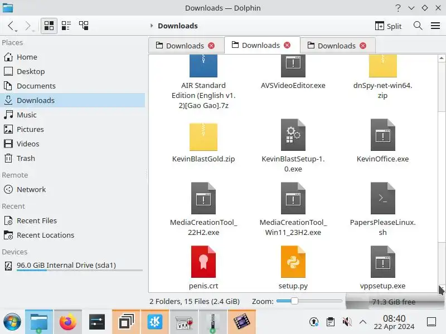Open the clock showing 08:40
The height and width of the screenshot is (334, 446).
click(394, 322)
